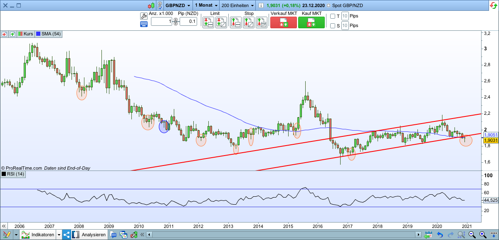The height and width of the screenshot is (240, 499).
Task: Click the share chart icon
Action: (x=66, y=235)
